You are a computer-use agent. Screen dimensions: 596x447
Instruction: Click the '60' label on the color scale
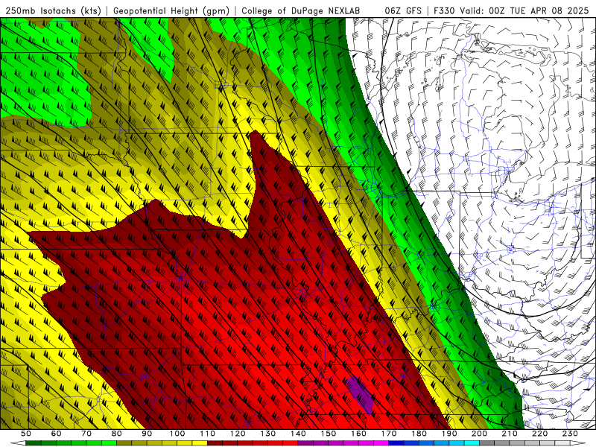pos(57,434)
